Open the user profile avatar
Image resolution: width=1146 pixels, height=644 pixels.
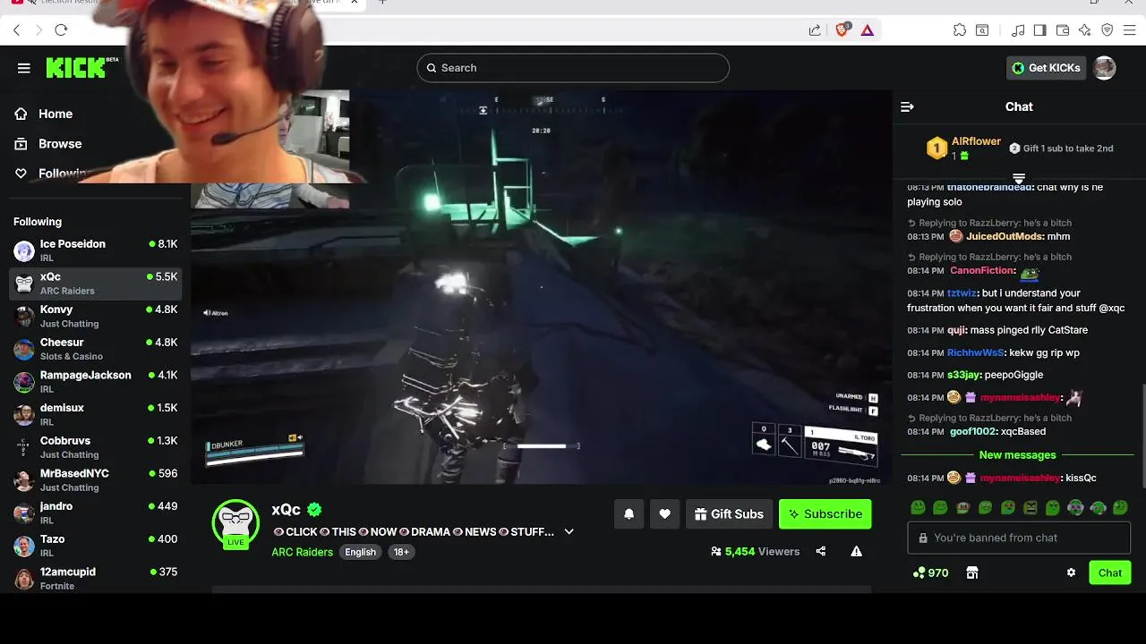pos(1105,68)
